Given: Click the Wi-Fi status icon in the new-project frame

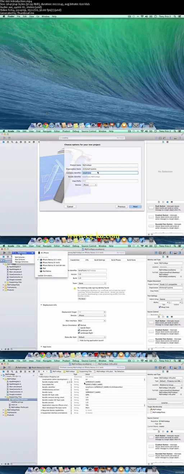Looking at the screenshot, I should [142, 131].
